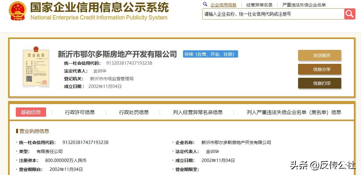Switch to the 基础信息 tab
This screenshot has height=175, width=361.
(31, 112)
